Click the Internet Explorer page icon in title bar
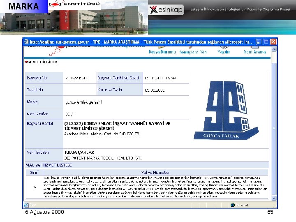 pos(26,42)
